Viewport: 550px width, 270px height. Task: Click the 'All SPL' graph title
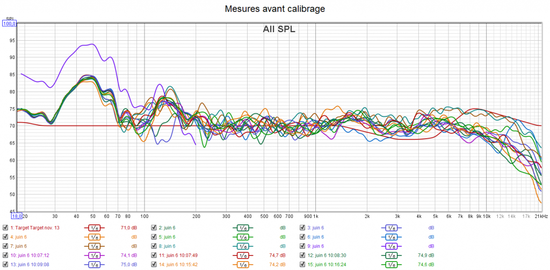(x=279, y=29)
